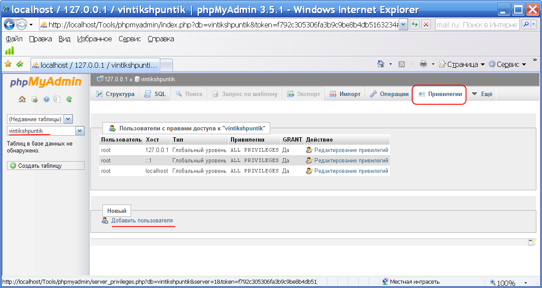Click vintikshpuntik database breadcrumb link
542x288 pixels.
(x=158, y=79)
